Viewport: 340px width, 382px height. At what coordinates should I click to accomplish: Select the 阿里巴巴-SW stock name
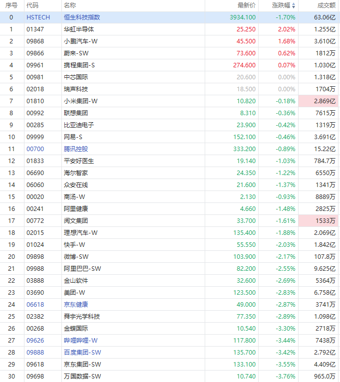click(82, 268)
